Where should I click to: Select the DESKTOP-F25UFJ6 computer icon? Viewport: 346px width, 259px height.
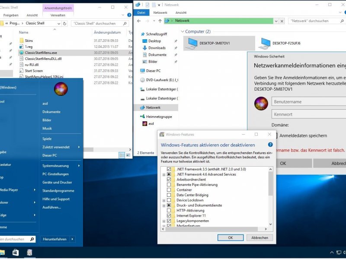click(x=264, y=44)
